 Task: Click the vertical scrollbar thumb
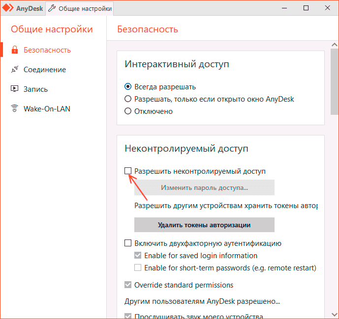335,81
